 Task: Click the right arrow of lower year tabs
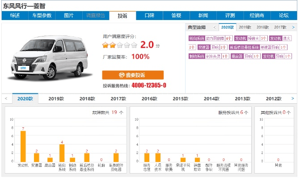(292, 98)
